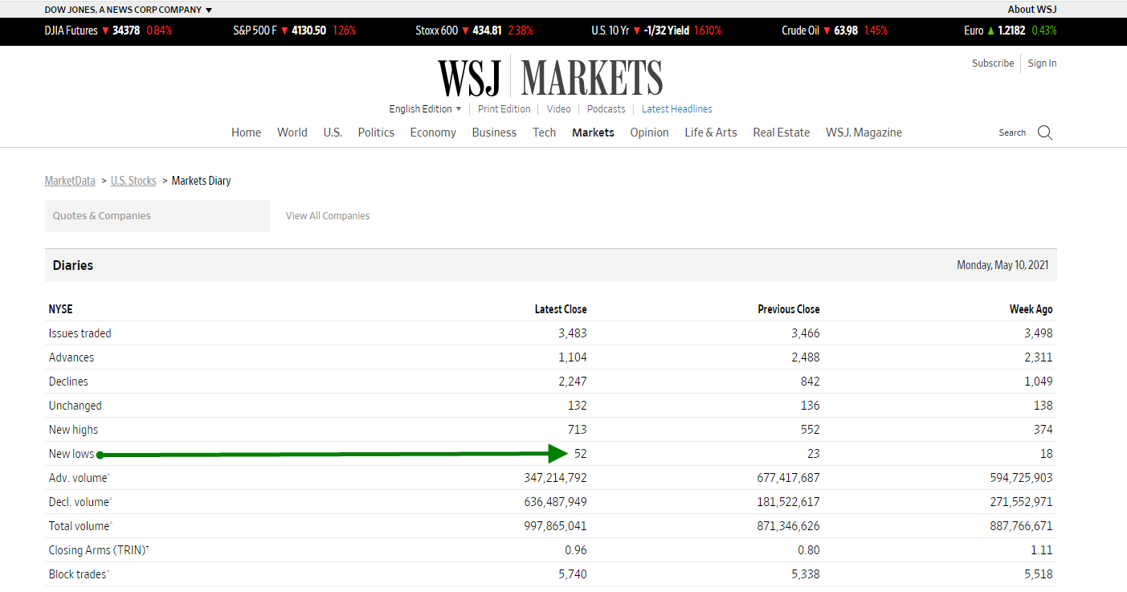Screen dimensions: 1127x592
Task: Click the NYSE table header
Action: [60, 309]
